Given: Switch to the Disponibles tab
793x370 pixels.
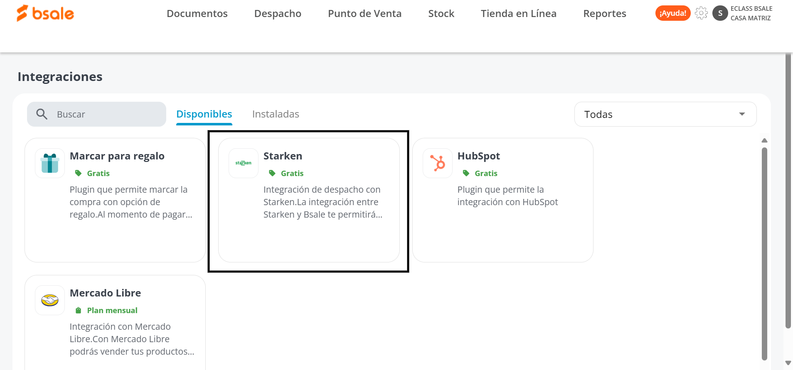Looking at the screenshot, I should (x=204, y=114).
